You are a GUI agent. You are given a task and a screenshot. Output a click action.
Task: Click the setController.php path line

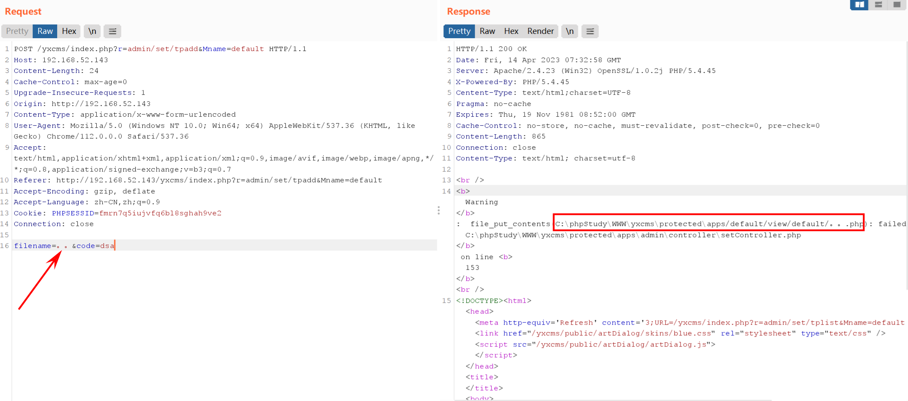[x=633, y=235]
